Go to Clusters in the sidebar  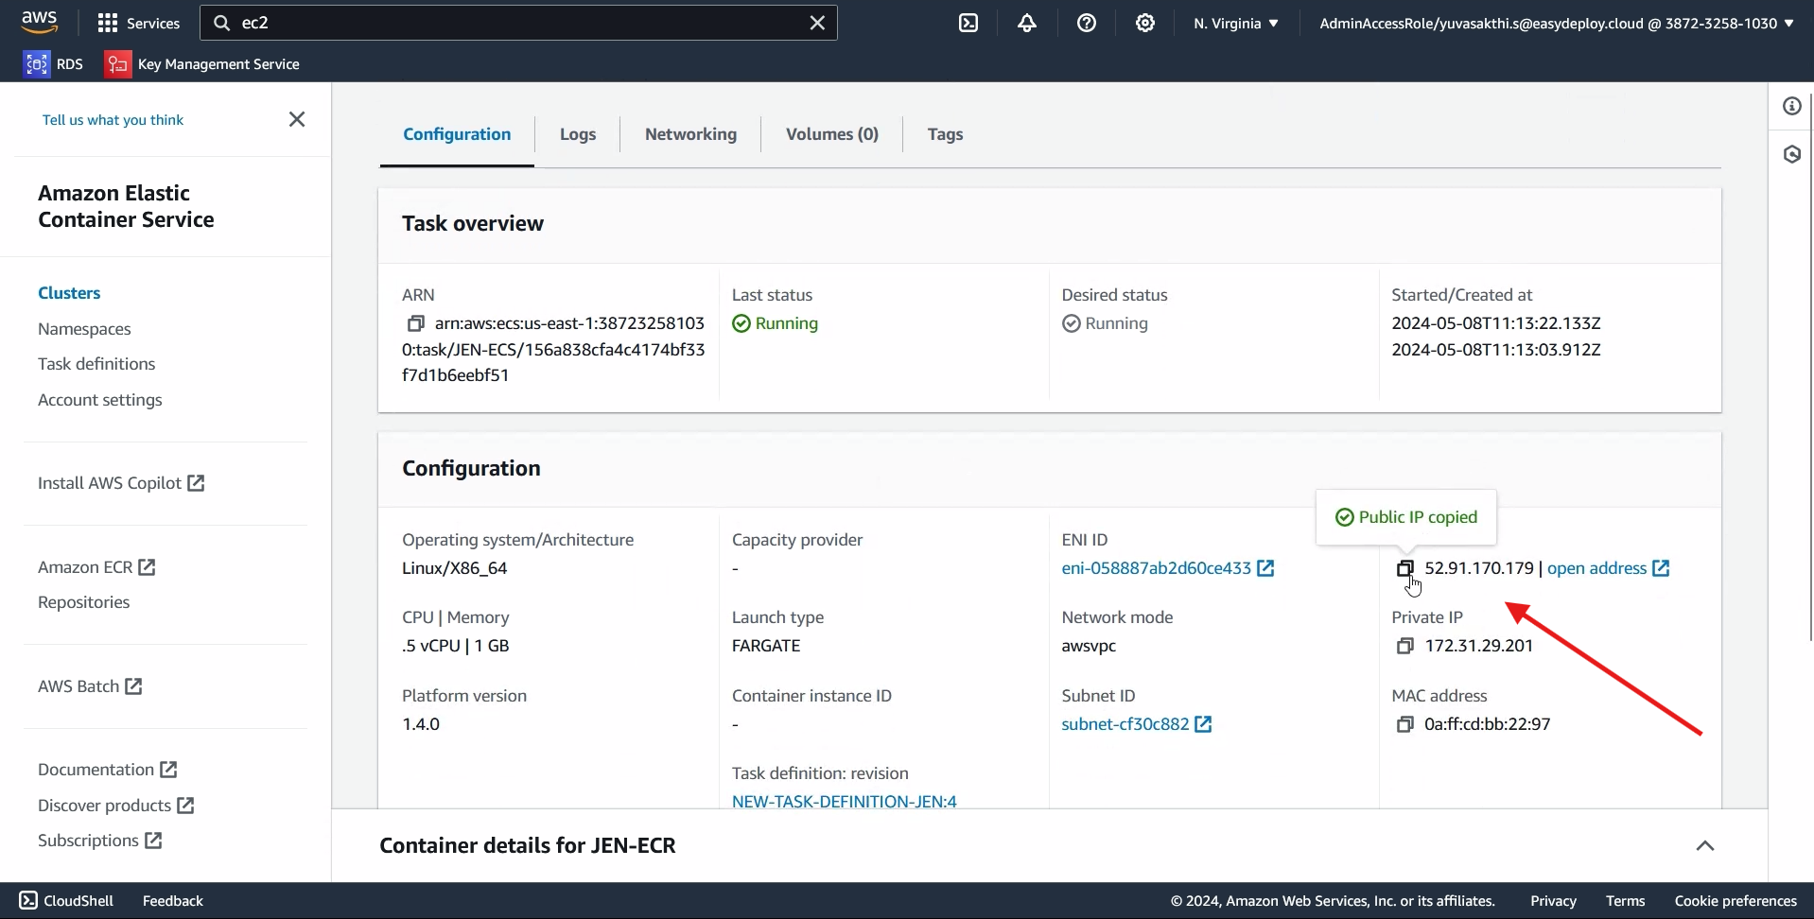[x=69, y=293]
